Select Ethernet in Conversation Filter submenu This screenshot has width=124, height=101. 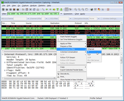[x=94, y=49]
